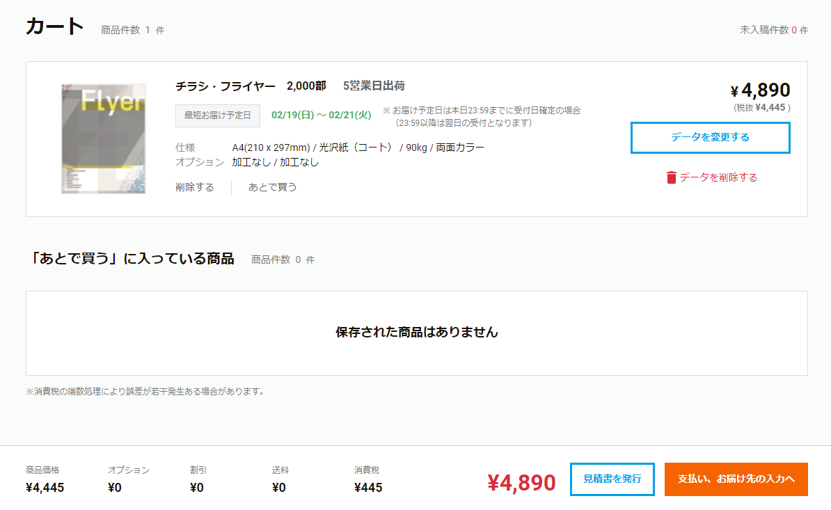The width and height of the screenshot is (831, 510).
Task: Issue a quote with 見積書を発行
Action: tap(612, 479)
